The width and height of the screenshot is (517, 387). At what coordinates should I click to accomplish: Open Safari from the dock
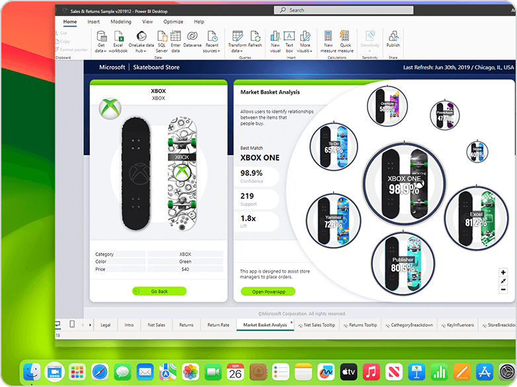[100, 372]
